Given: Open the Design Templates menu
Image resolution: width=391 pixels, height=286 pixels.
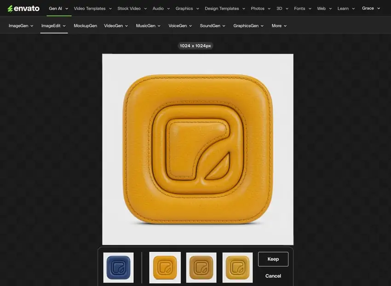Looking at the screenshot, I should pos(222,8).
